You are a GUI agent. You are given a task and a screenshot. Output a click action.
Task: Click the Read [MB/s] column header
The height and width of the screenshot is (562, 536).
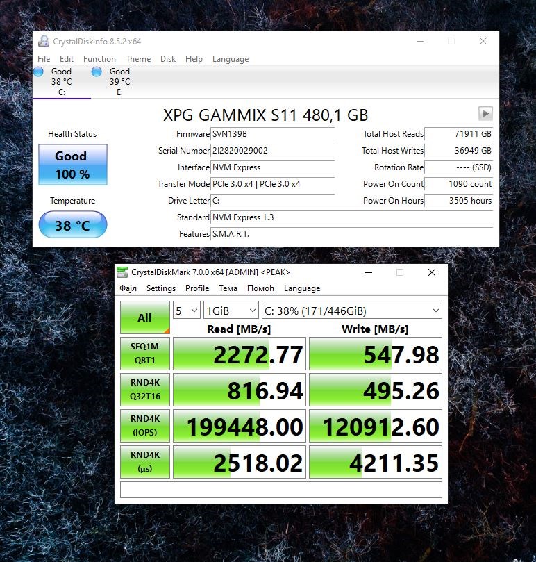pos(239,329)
